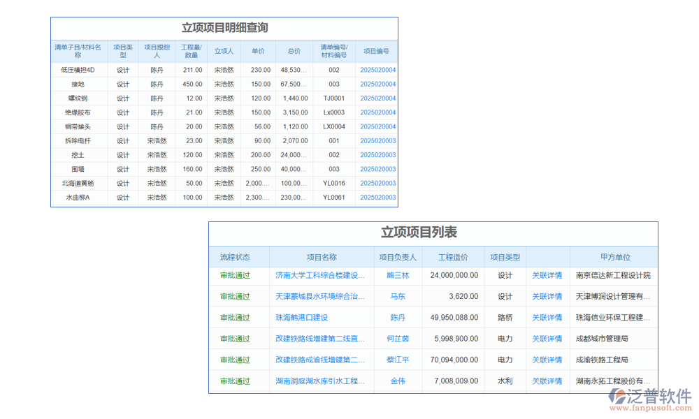Click project ID 2025020003 for 水曲柳A row
This screenshot has height=419, width=699.
(x=377, y=197)
